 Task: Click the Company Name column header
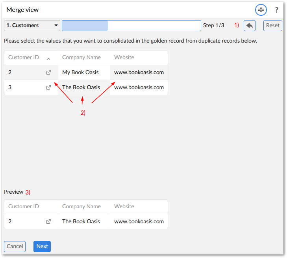pos(81,58)
